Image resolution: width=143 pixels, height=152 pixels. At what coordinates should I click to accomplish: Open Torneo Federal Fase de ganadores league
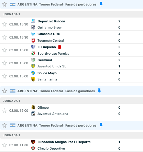tap(56, 91)
